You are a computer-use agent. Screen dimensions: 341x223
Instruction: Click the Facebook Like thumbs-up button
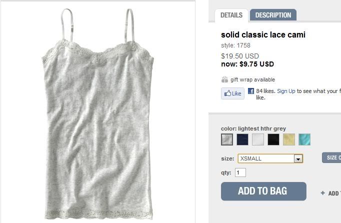click(x=232, y=93)
